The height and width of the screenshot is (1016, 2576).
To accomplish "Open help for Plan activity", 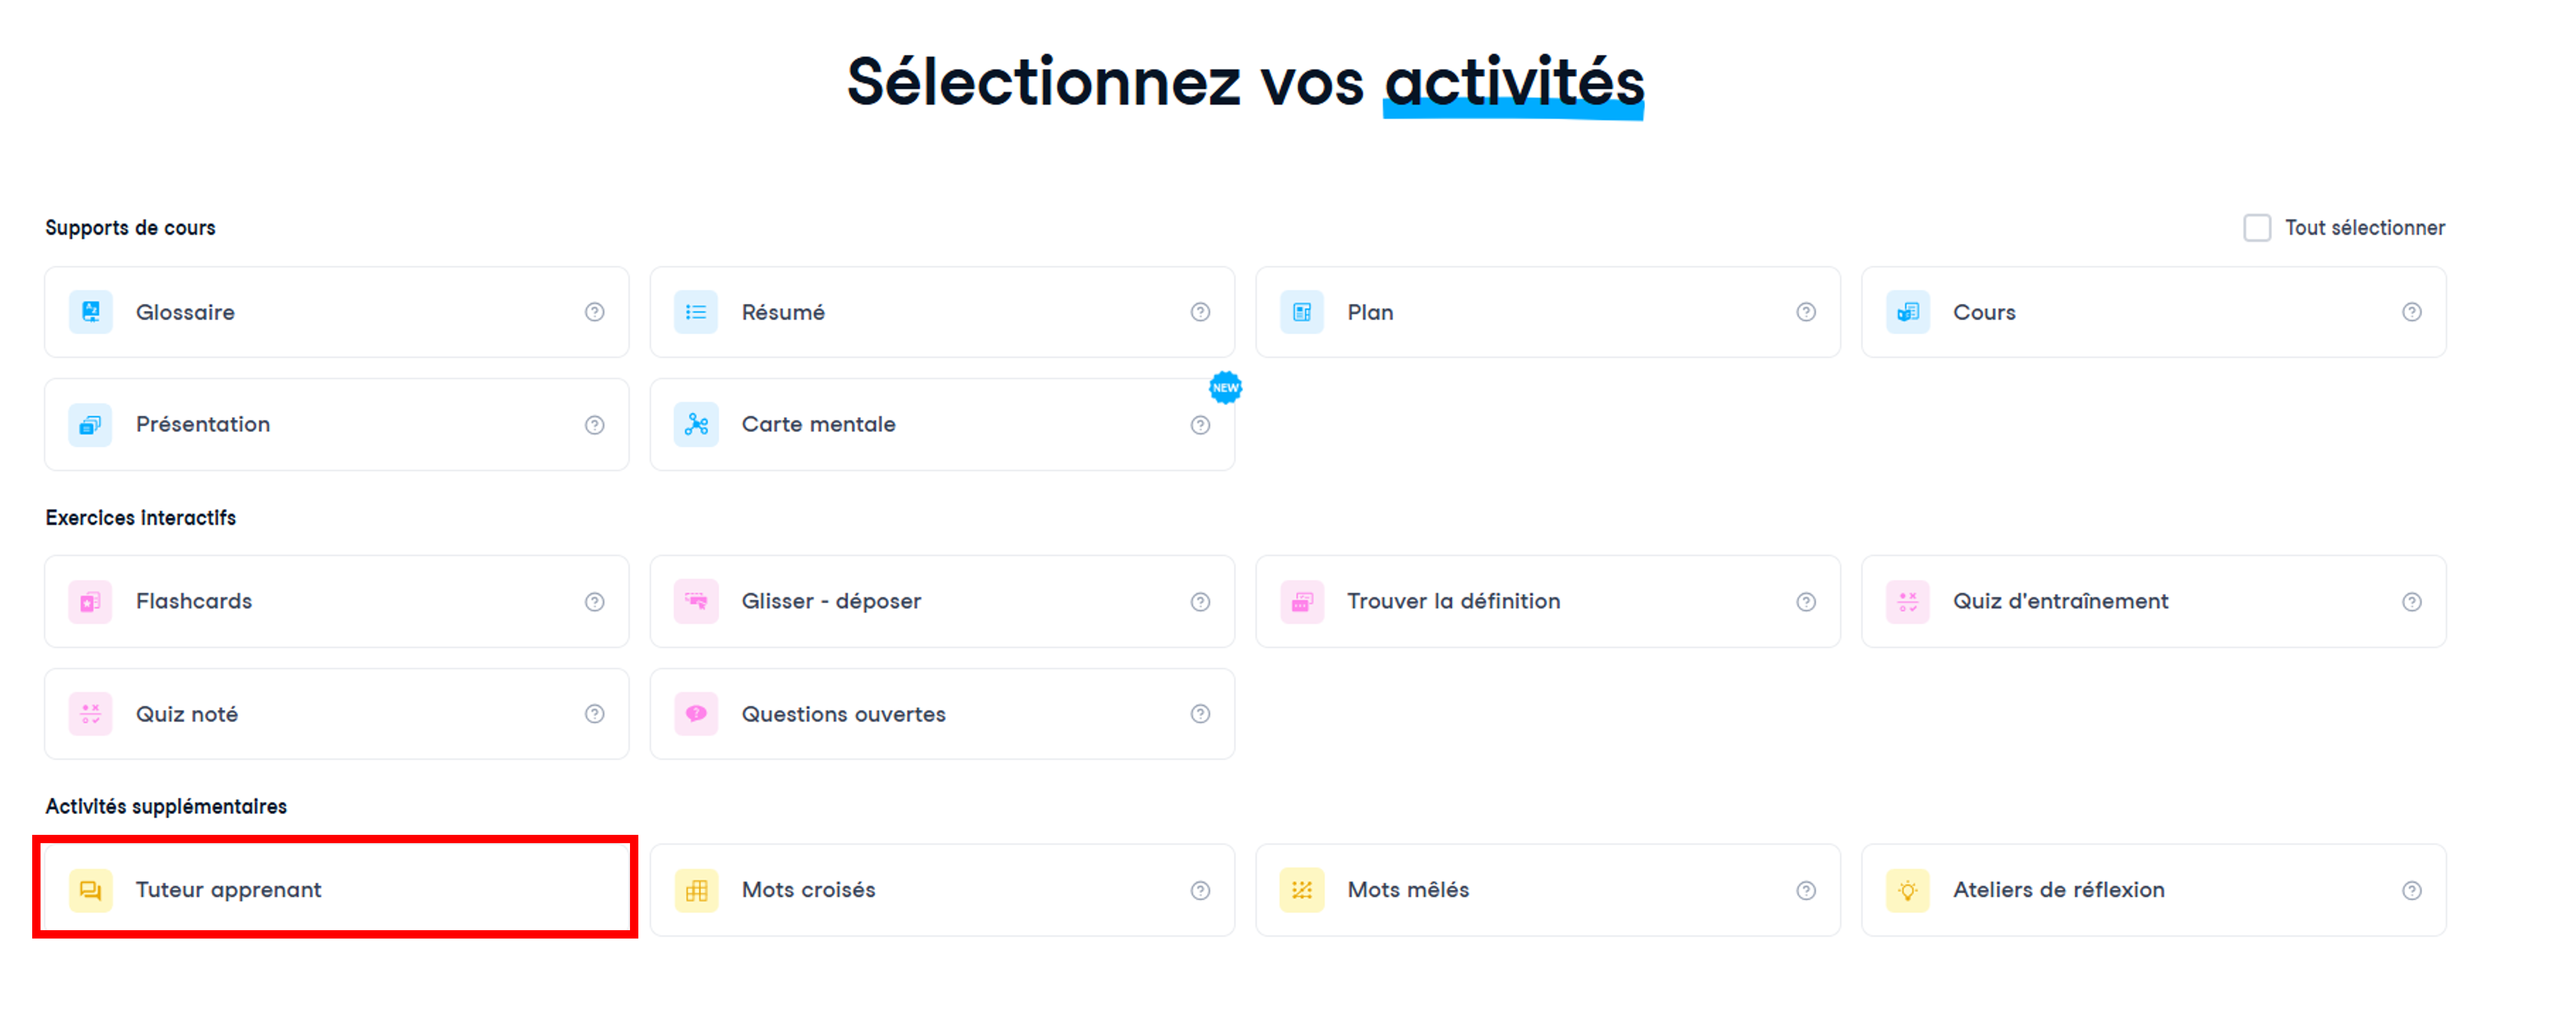I will click(1805, 312).
